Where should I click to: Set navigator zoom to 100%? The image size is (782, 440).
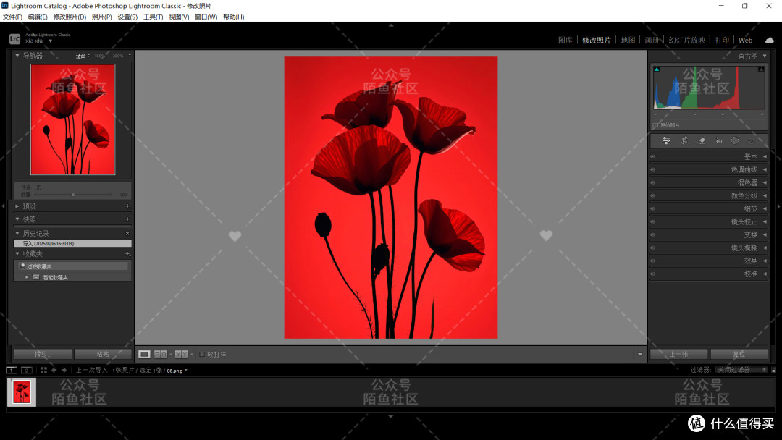pyautogui.click(x=100, y=56)
